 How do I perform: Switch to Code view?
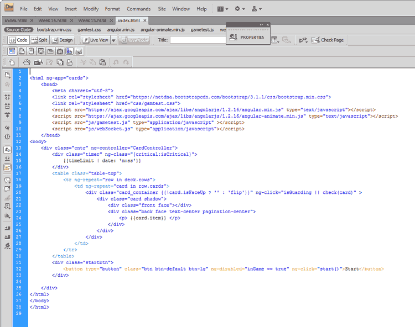[18, 40]
